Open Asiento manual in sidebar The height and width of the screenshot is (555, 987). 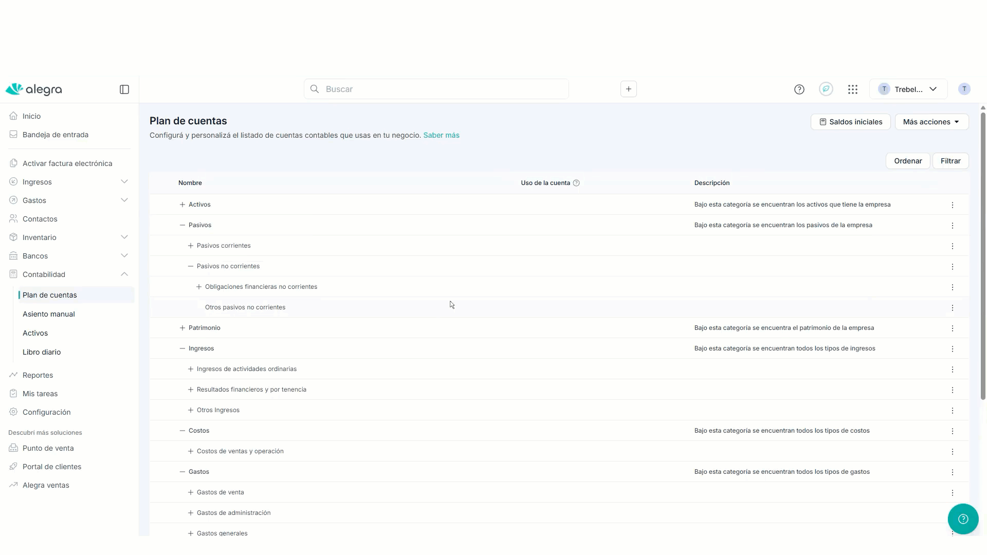coord(49,314)
